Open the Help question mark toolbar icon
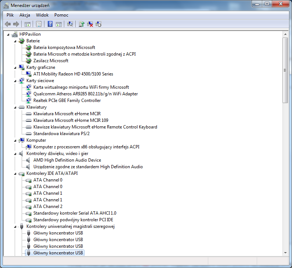This screenshot has height=268, width=292. pos(50,24)
